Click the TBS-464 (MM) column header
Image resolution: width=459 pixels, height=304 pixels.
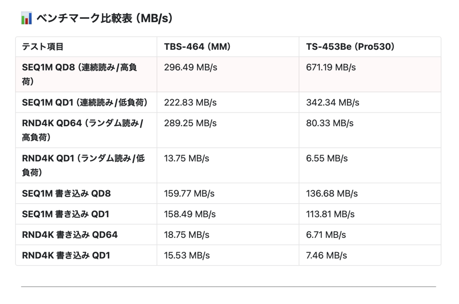(197, 47)
